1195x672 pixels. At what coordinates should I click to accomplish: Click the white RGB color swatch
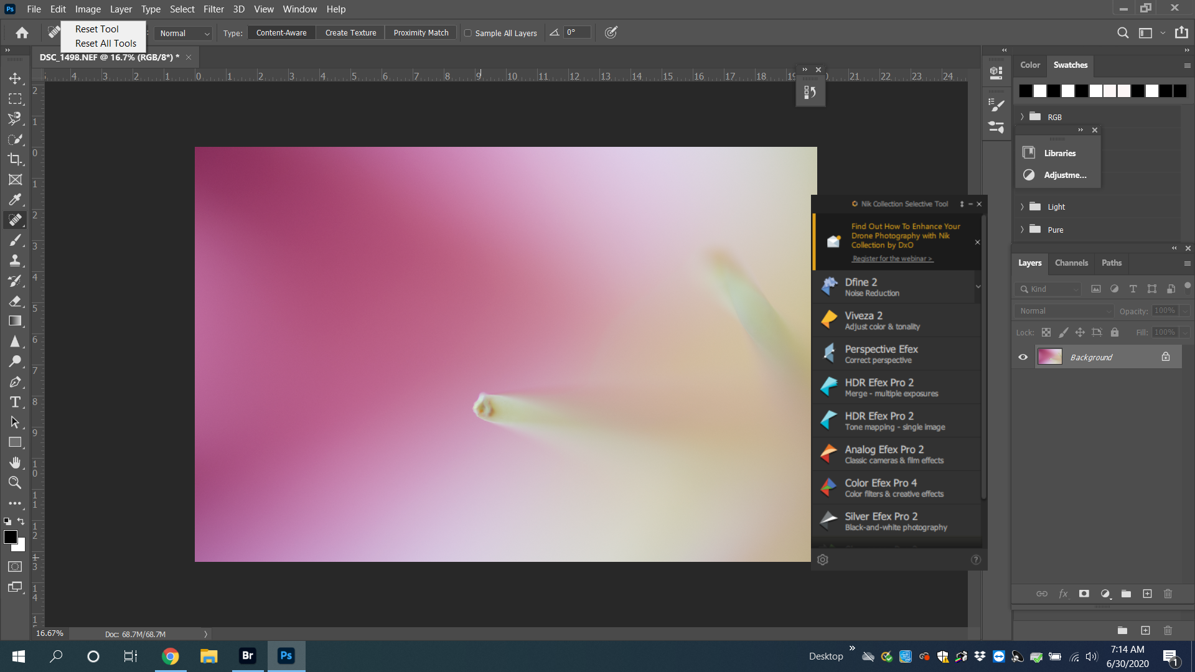[1038, 91]
